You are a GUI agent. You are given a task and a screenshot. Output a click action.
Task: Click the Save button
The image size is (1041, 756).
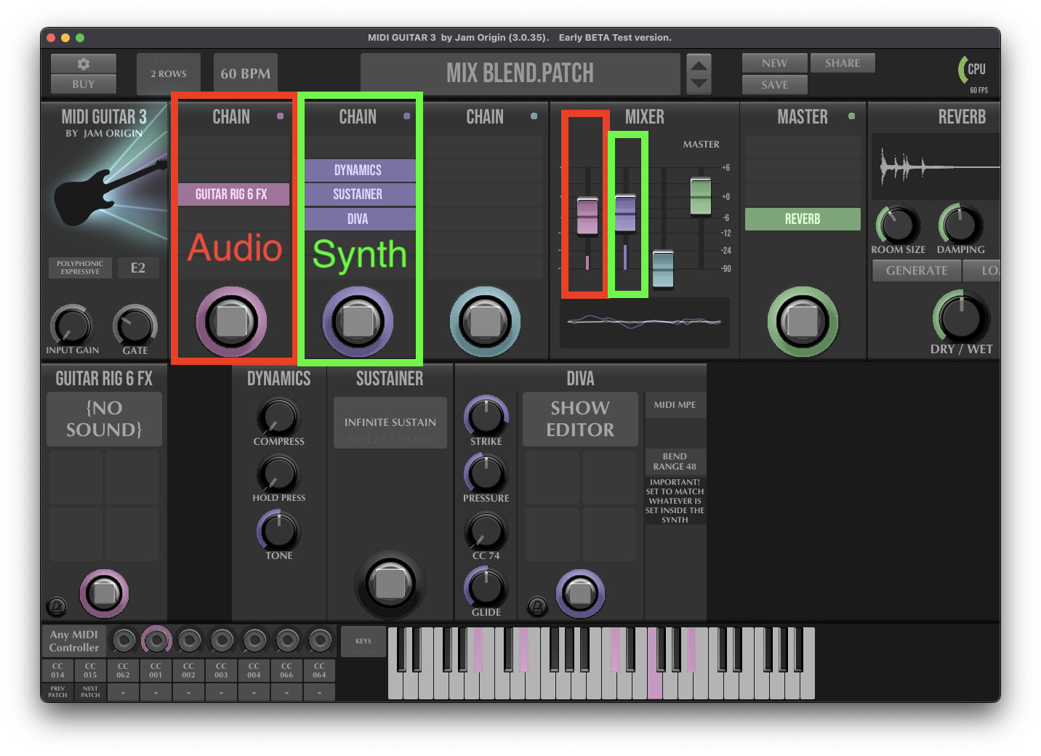(x=774, y=85)
